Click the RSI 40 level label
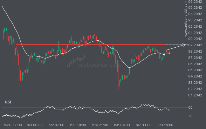Image resolution: width=206 pixels, height=129 pixels. (x=190, y=116)
